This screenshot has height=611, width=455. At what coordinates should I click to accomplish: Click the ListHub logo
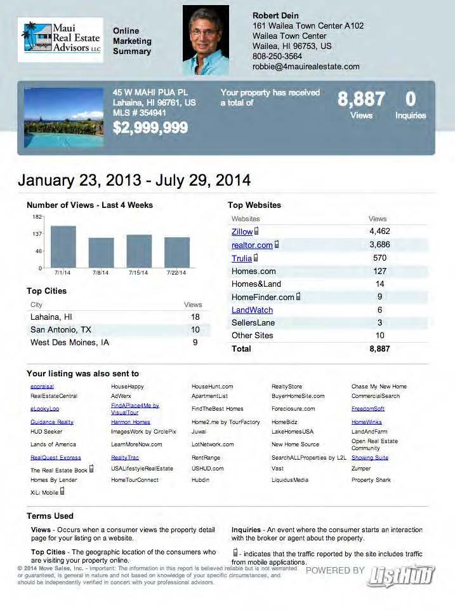pos(401,576)
